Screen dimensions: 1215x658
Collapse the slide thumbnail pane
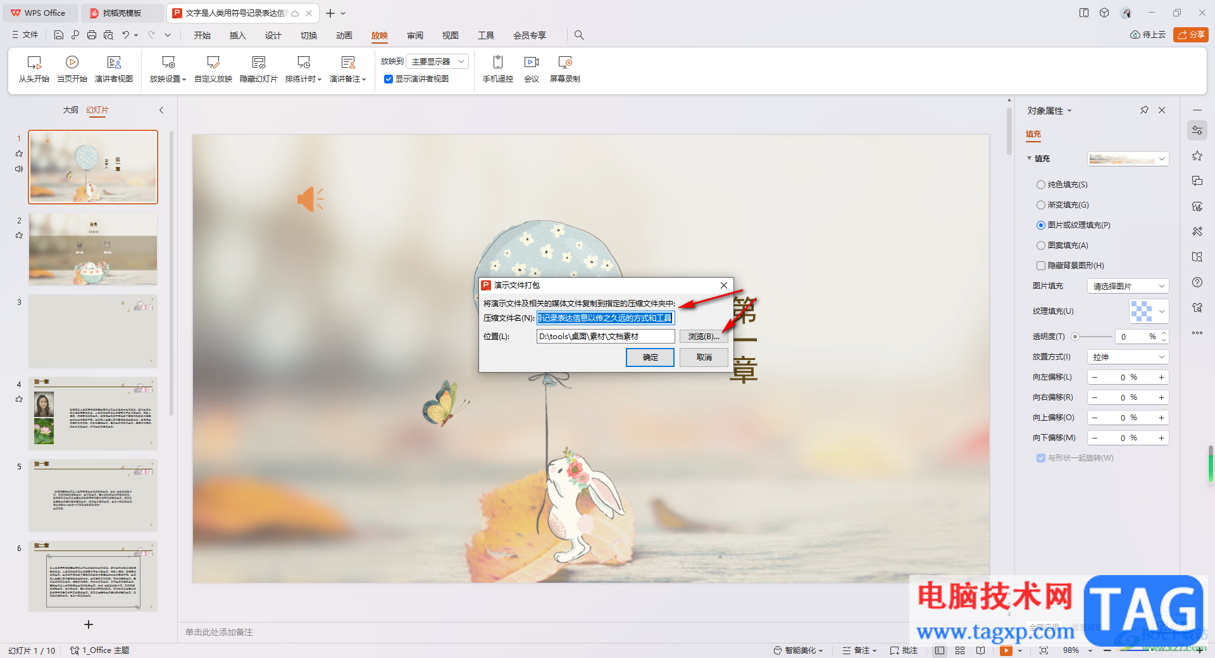pyautogui.click(x=161, y=110)
